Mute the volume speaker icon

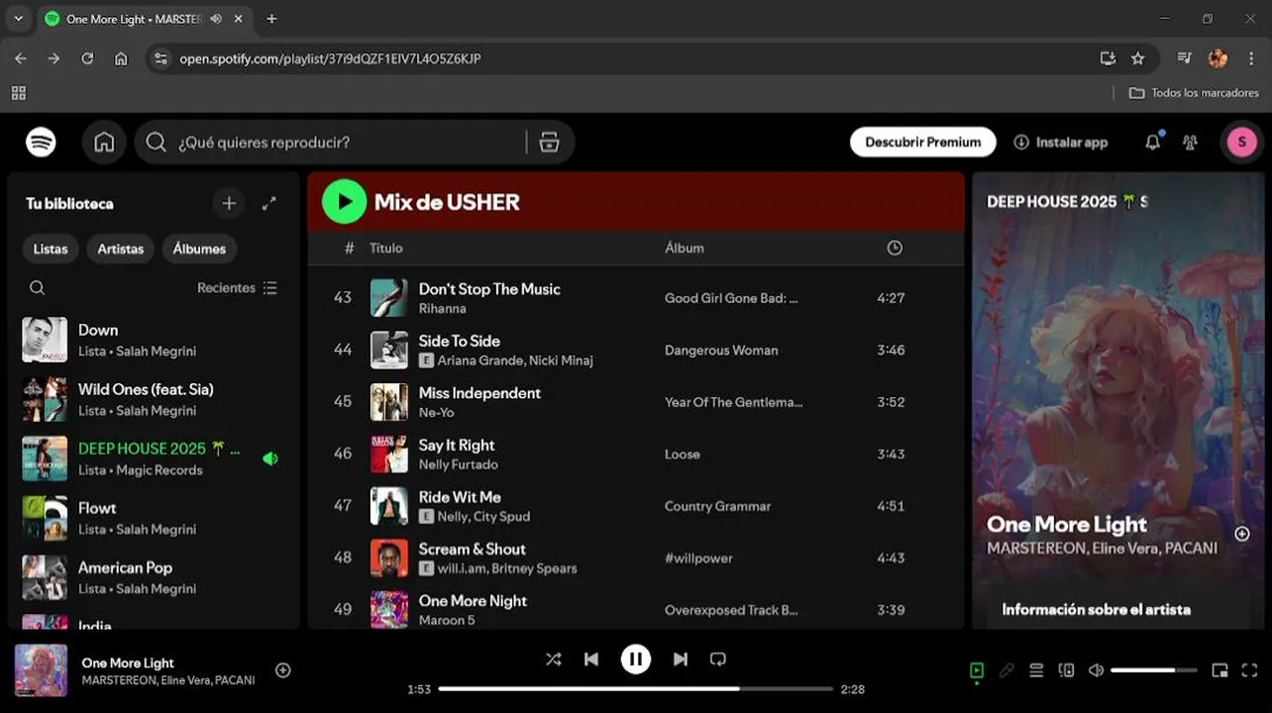coord(1096,670)
